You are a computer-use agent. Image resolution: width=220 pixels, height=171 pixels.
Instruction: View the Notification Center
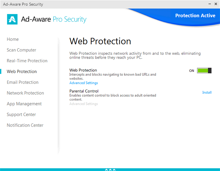[x=25, y=125]
